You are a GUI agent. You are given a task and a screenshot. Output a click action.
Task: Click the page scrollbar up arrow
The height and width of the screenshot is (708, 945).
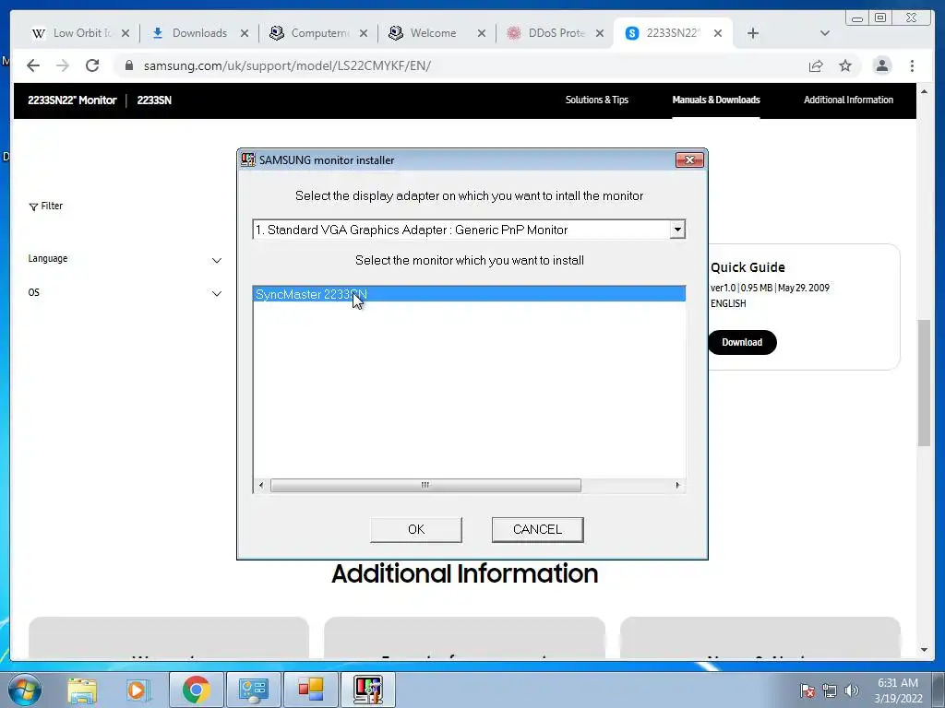pyautogui.click(x=924, y=91)
